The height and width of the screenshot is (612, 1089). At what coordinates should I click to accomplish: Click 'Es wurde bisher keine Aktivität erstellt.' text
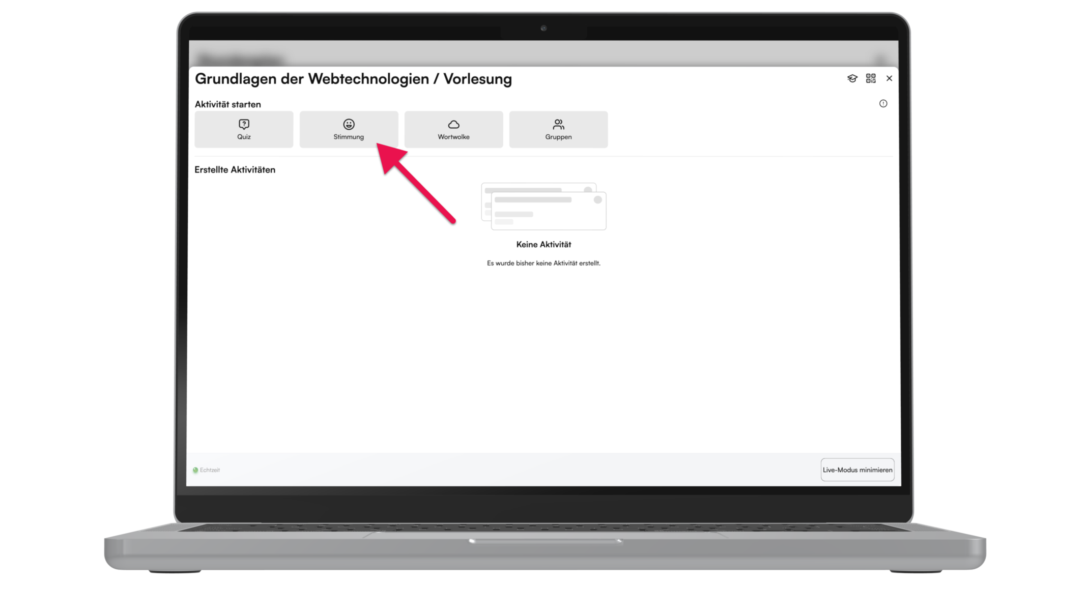click(543, 263)
